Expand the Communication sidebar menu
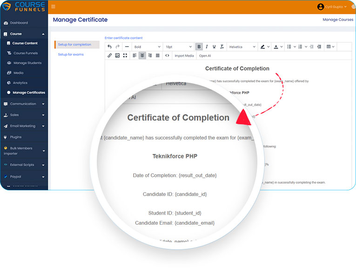356x268 pixels. coord(24,104)
